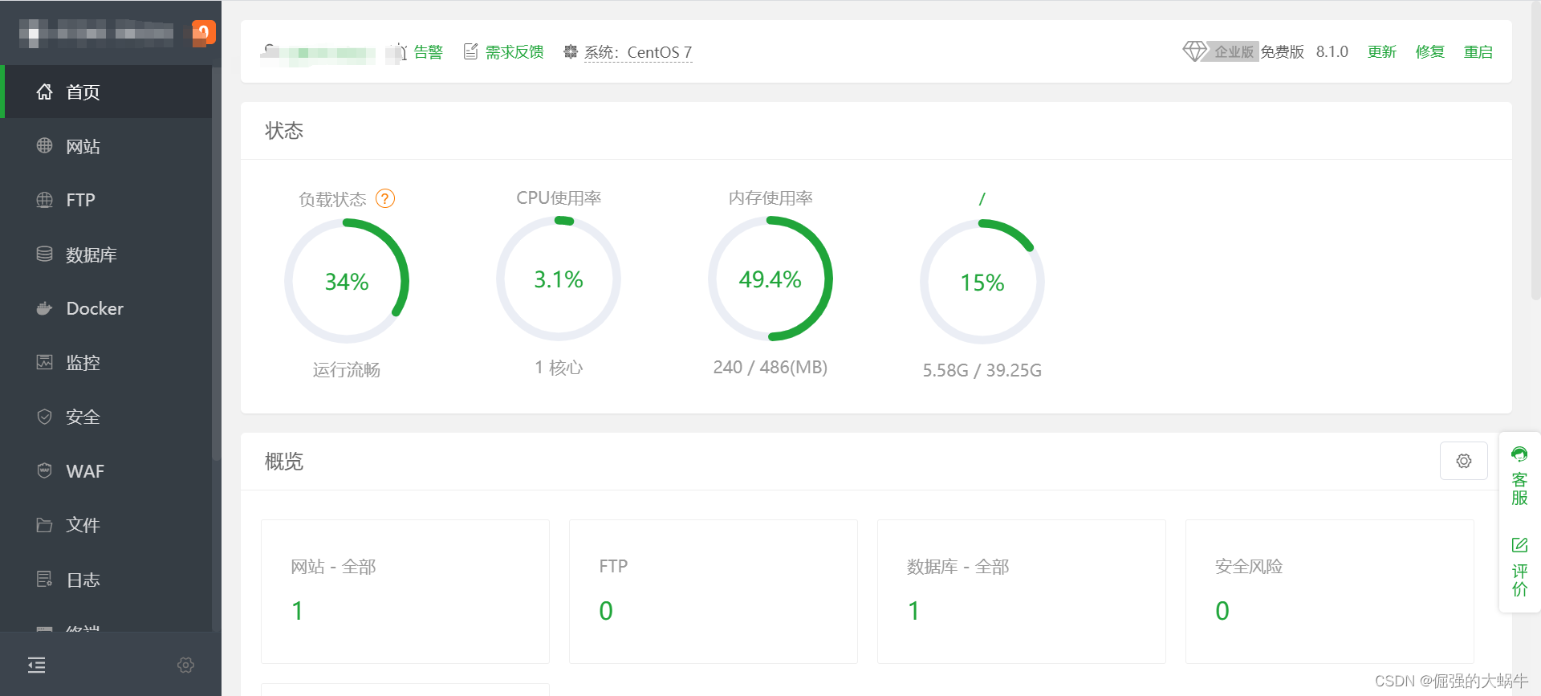This screenshot has width=1541, height=696.
Task: Click the globe icon beside FTP
Action: (45, 200)
